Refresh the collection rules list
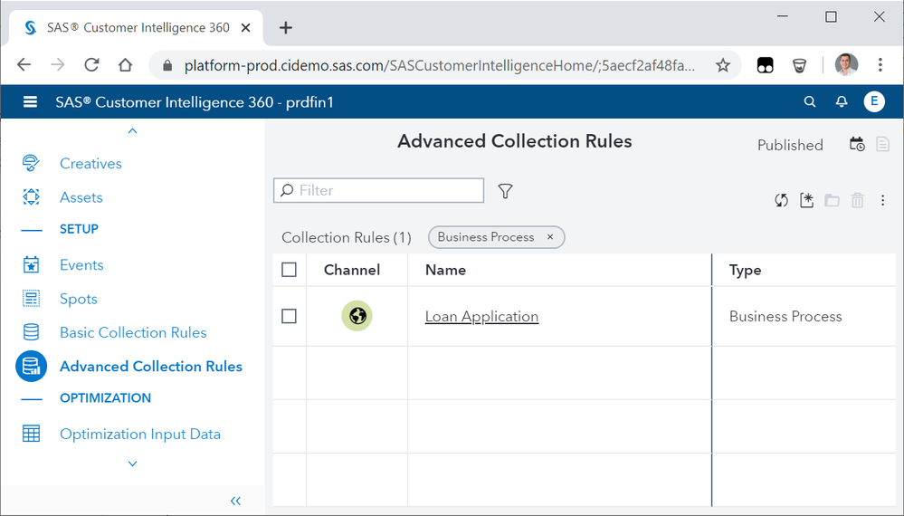Viewport: 904px width, 516px height. click(x=781, y=200)
